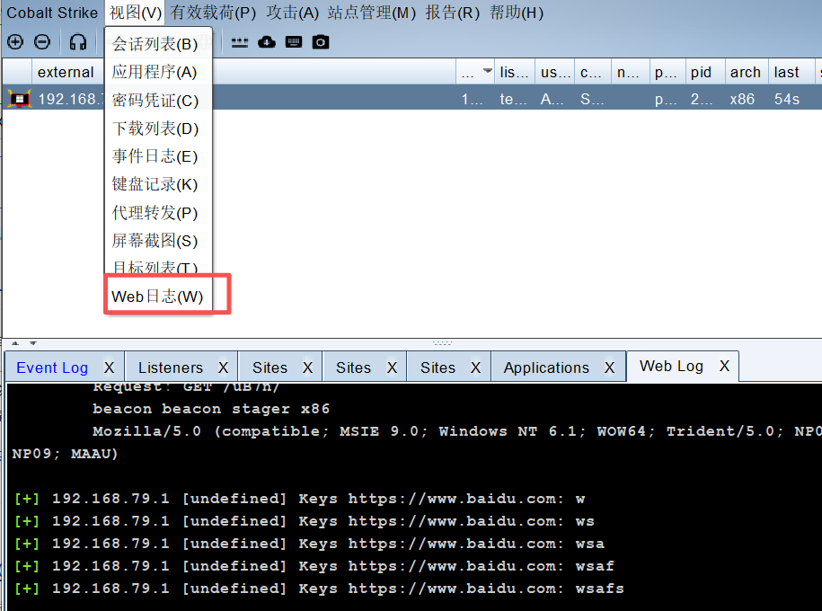Open the 站点管理(M) menu
This screenshot has width=822, height=611.
pos(372,13)
